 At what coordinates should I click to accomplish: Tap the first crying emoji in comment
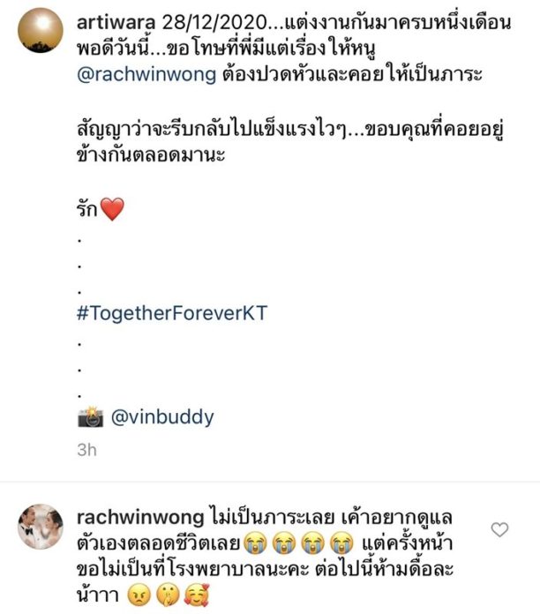coord(255,543)
